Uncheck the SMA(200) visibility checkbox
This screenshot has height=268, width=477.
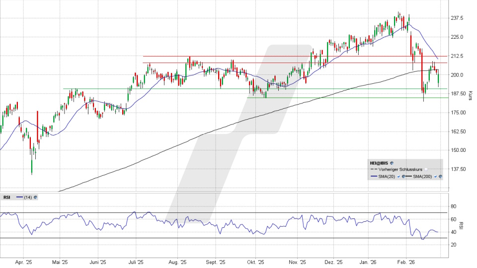coord(436,176)
